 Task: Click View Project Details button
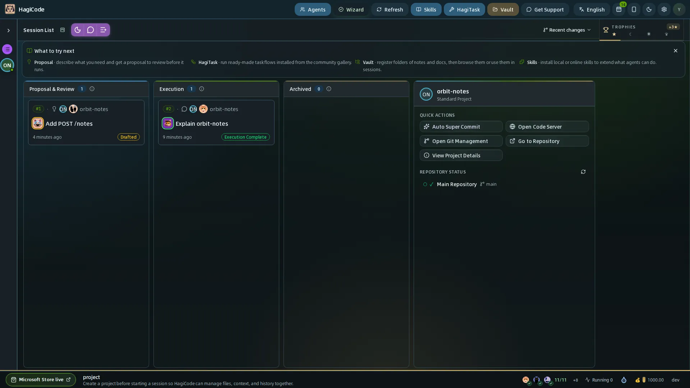pyautogui.click(x=461, y=155)
